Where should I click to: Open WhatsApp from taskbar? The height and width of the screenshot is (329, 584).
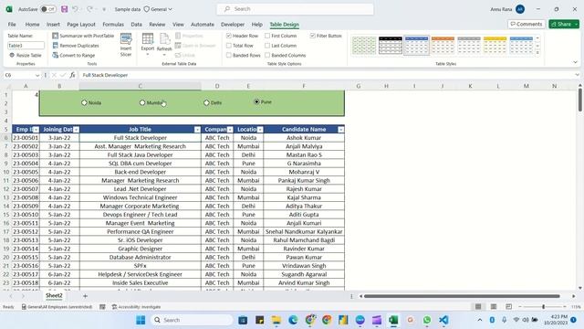coord(427,320)
